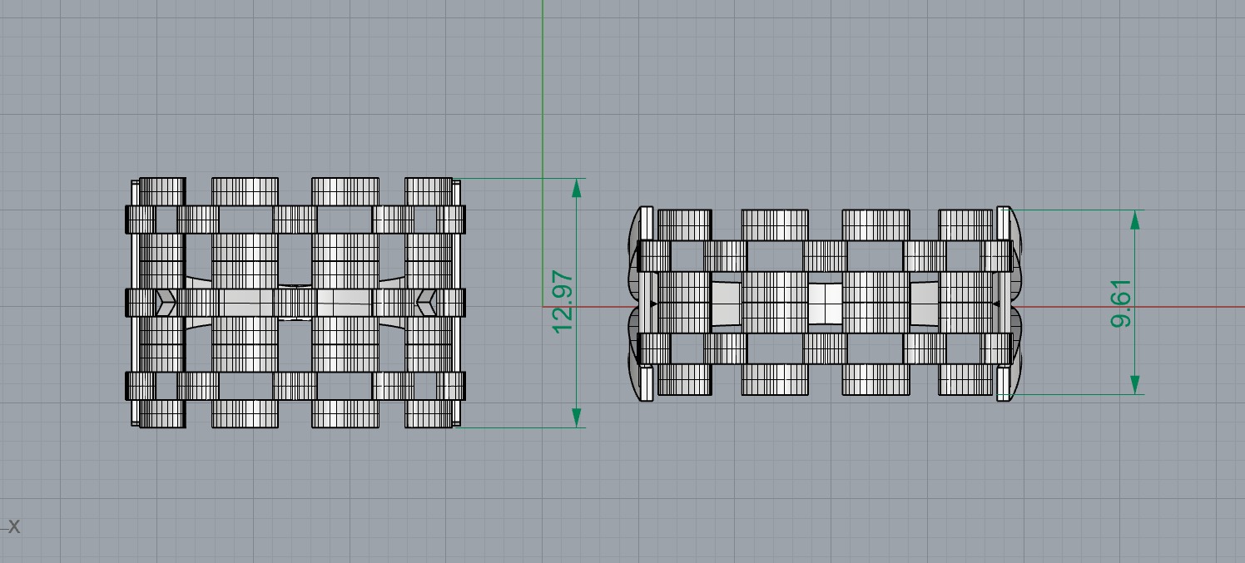Viewport: 1245px width, 563px height.
Task: Select the 12.97 dimension text
Action: (563, 301)
